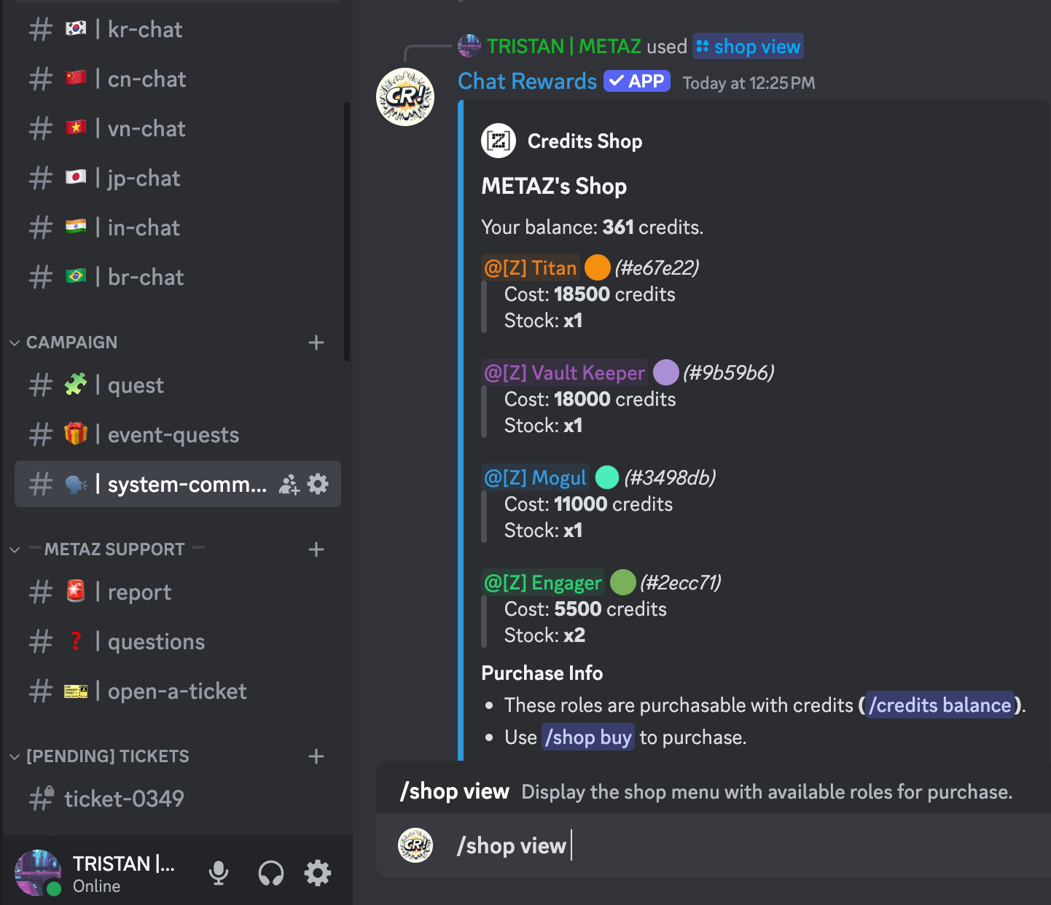Click the /shop buy command link

(588, 737)
